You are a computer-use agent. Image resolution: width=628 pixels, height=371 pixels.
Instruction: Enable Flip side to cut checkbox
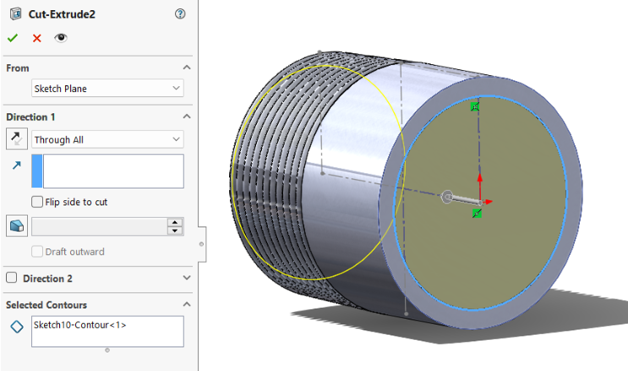[37, 202]
